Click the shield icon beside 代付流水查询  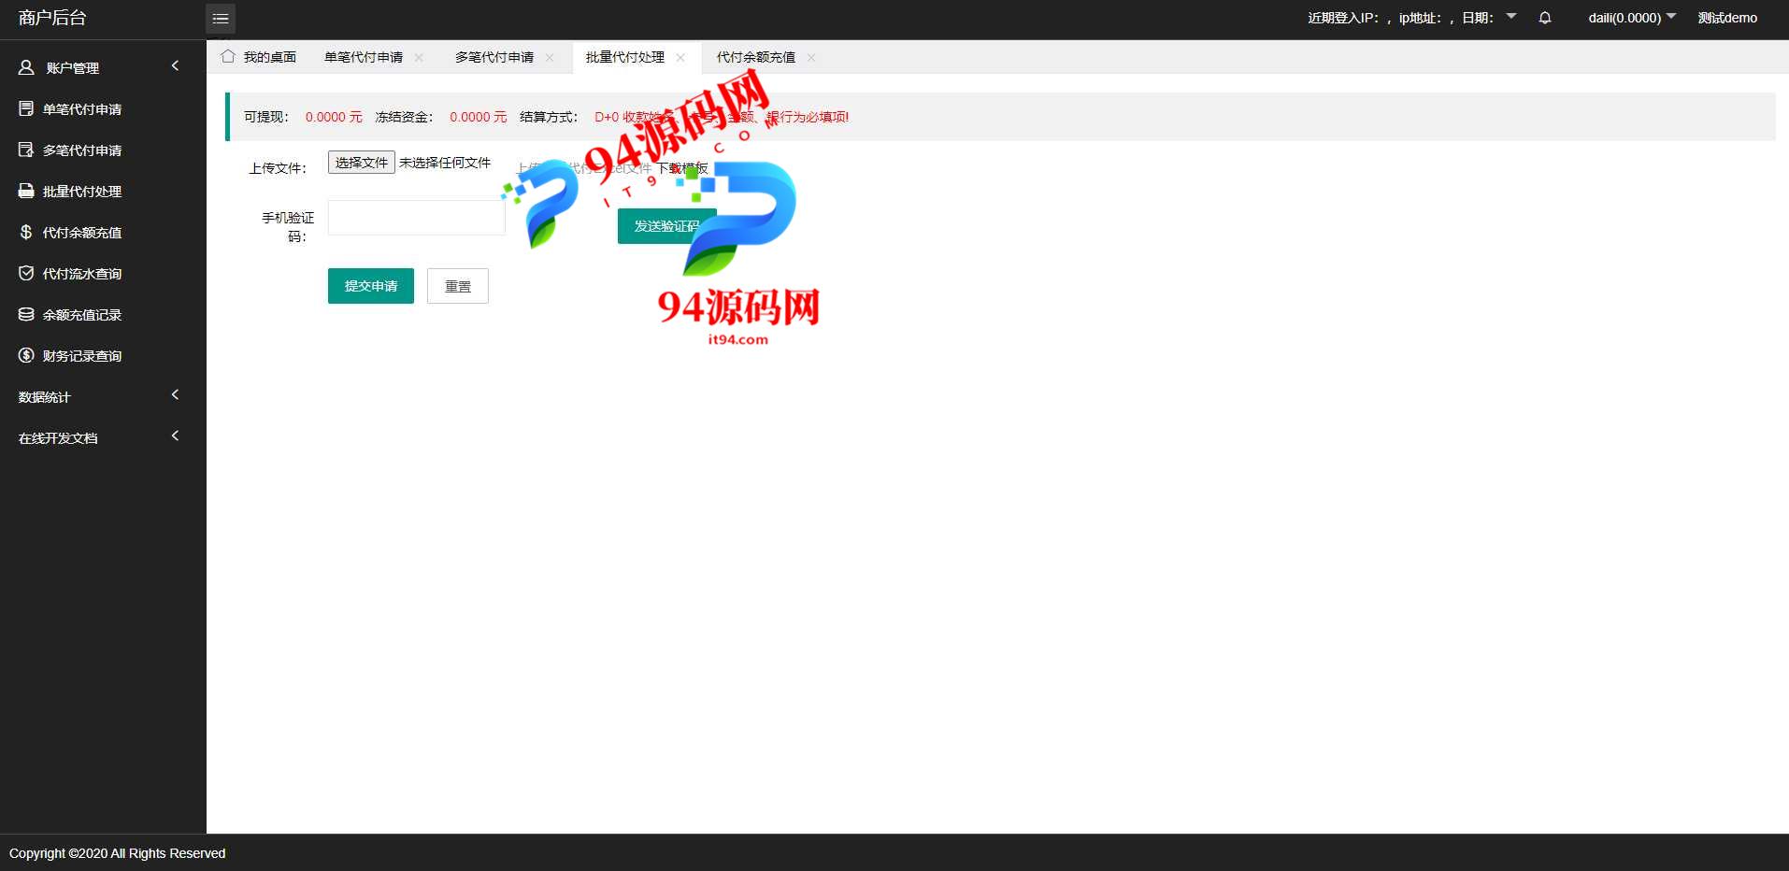pos(26,273)
